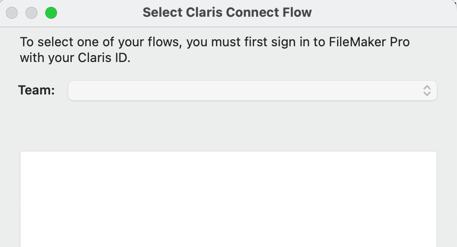Screen dimensions: 457x247
Task: Click the gray gap between dropdown and list
Action: tap(228, 126)
